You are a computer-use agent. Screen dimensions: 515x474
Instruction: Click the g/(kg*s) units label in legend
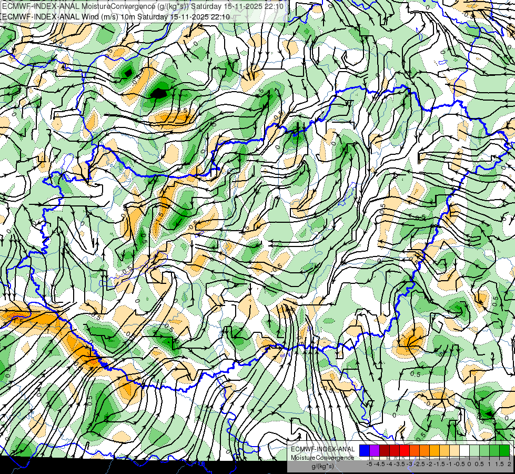point(323,467)
